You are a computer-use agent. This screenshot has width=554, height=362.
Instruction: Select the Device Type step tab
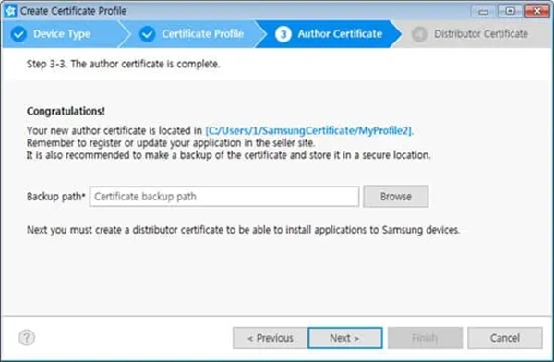point(62,34)
